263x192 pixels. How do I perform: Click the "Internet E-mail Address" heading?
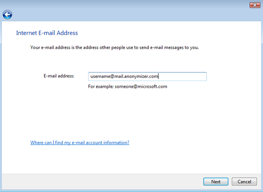coord(47,33)
